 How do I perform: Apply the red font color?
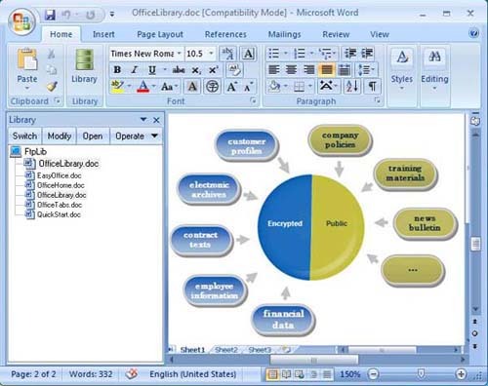pos(142,87)
